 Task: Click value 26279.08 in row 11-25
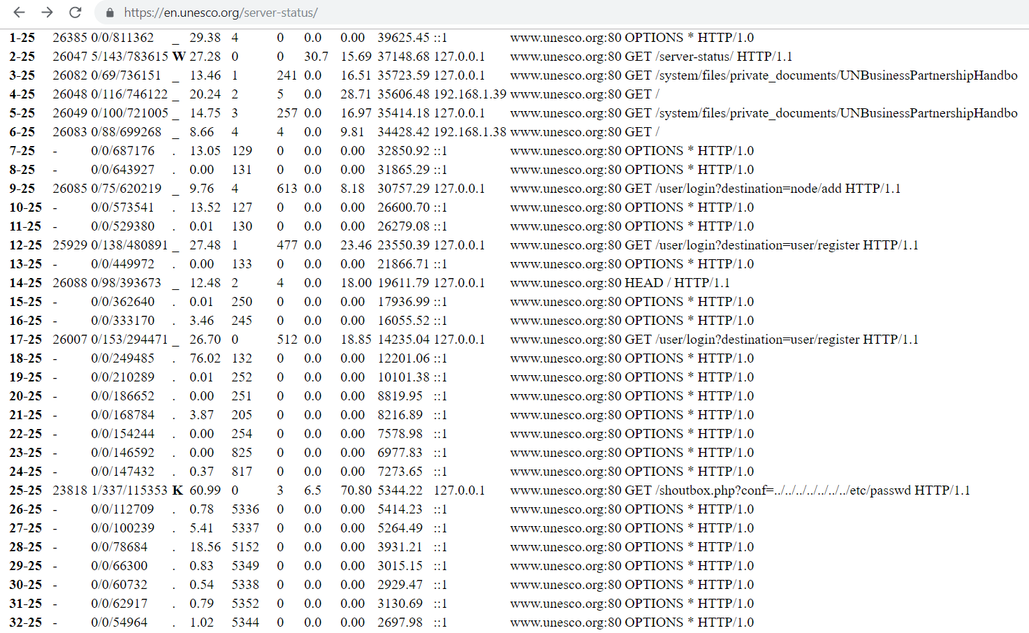404,226
